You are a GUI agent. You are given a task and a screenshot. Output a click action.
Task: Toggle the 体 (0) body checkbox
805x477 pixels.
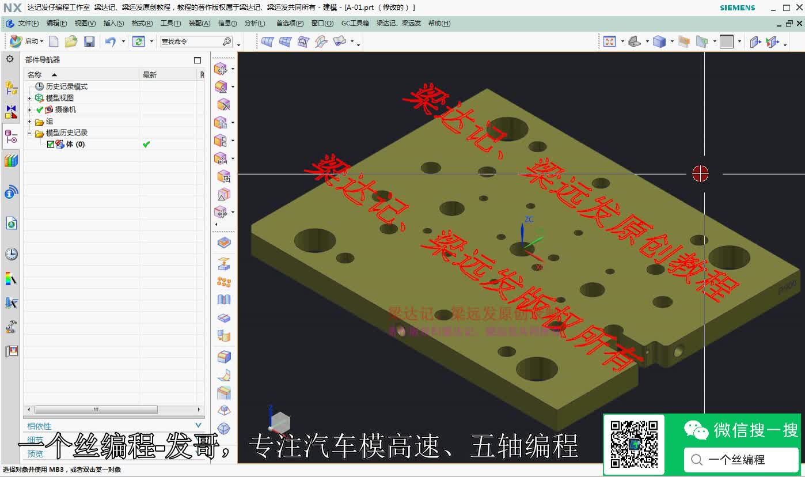tap(51, 145)
